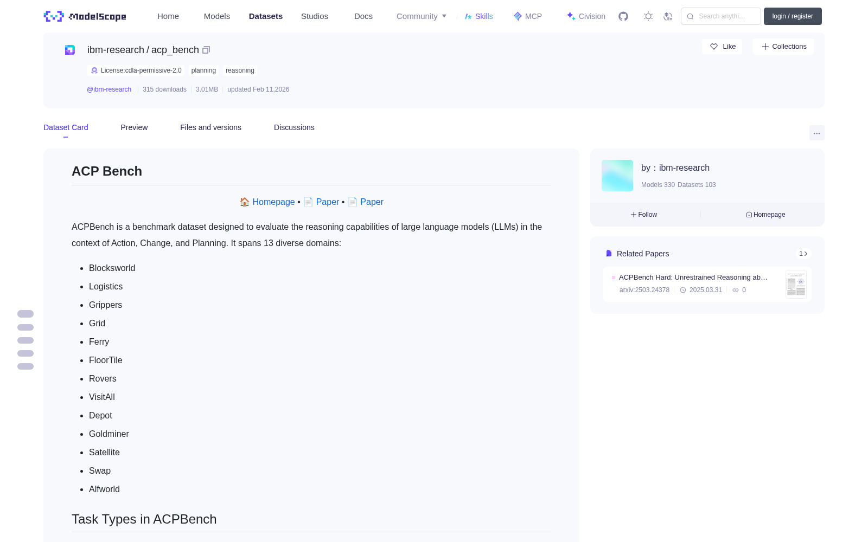Toggle the light/dark theme sun icon
868x542 pixels.
648,16
